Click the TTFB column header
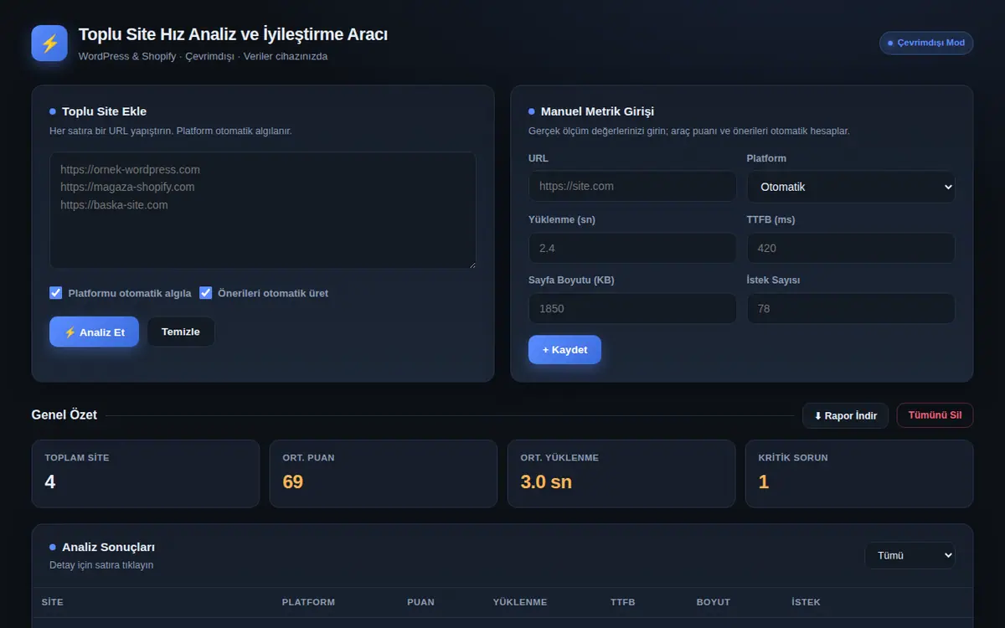Screen dimensions: 1005x628 click(x=623, y=602)
